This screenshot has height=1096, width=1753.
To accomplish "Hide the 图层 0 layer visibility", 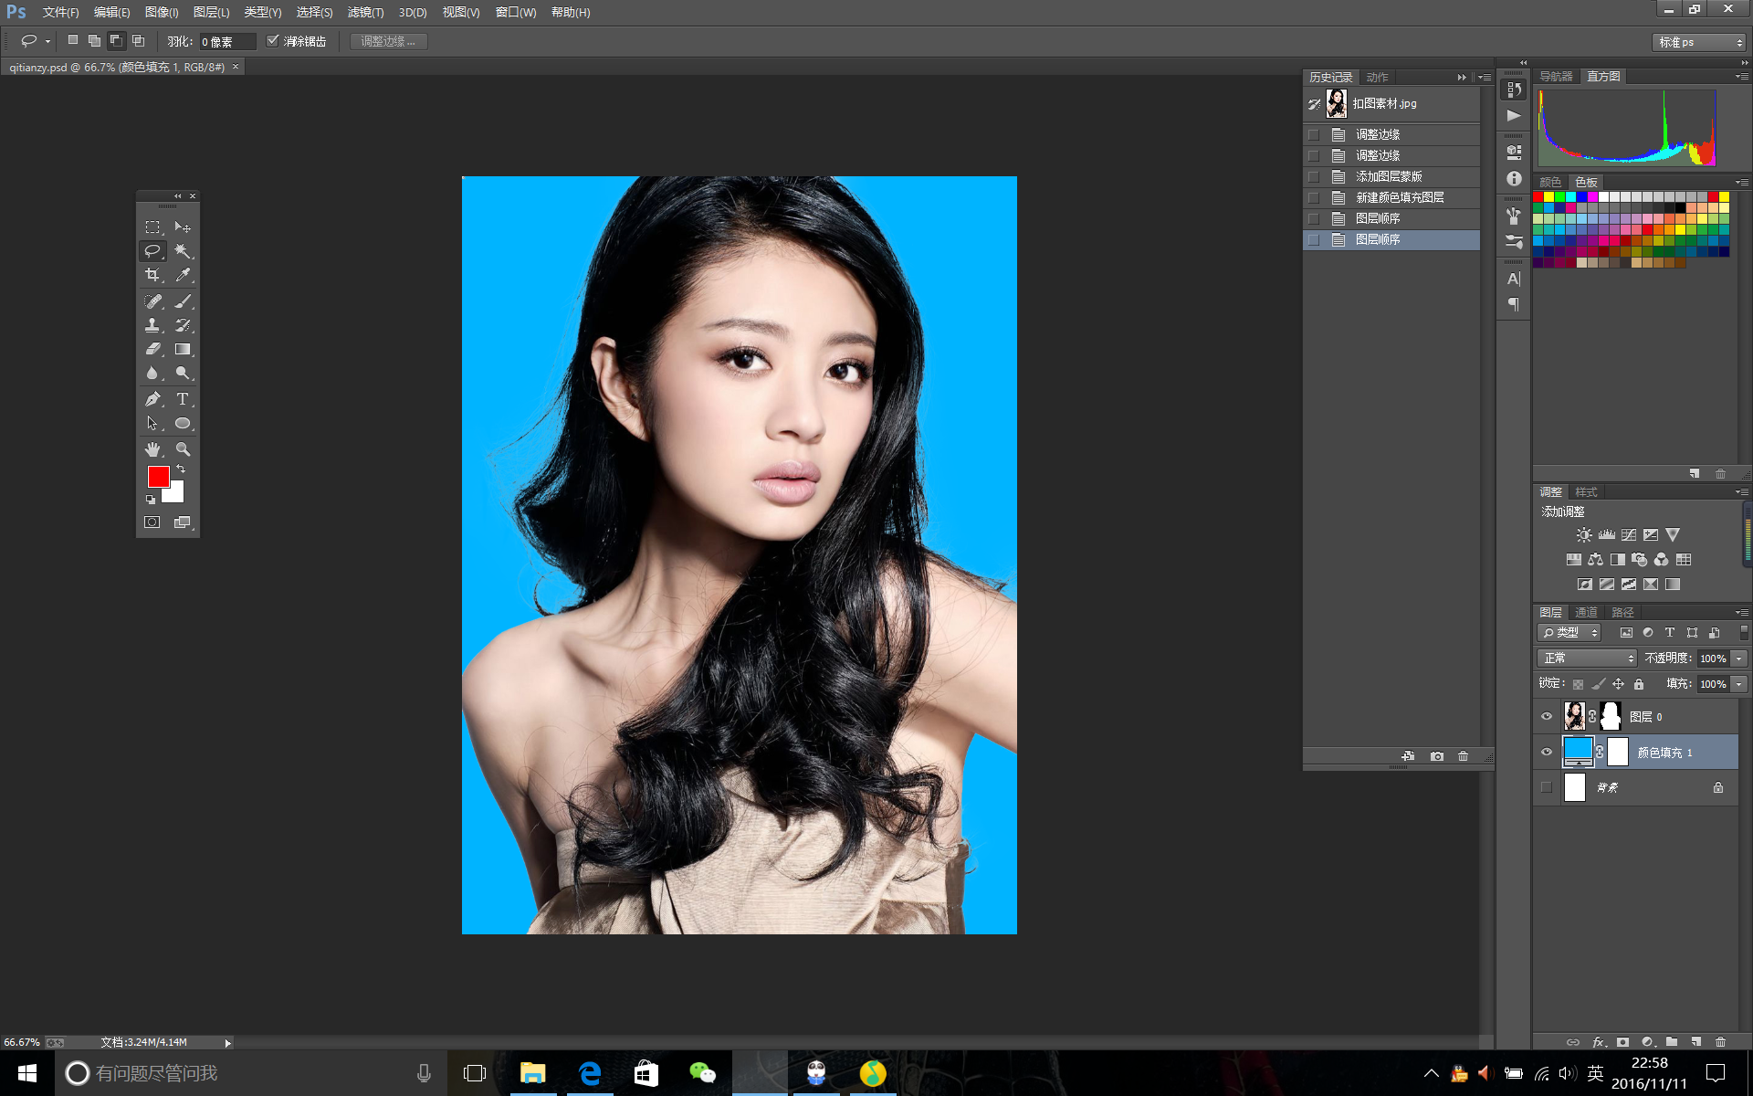I will coord(1547,717).
